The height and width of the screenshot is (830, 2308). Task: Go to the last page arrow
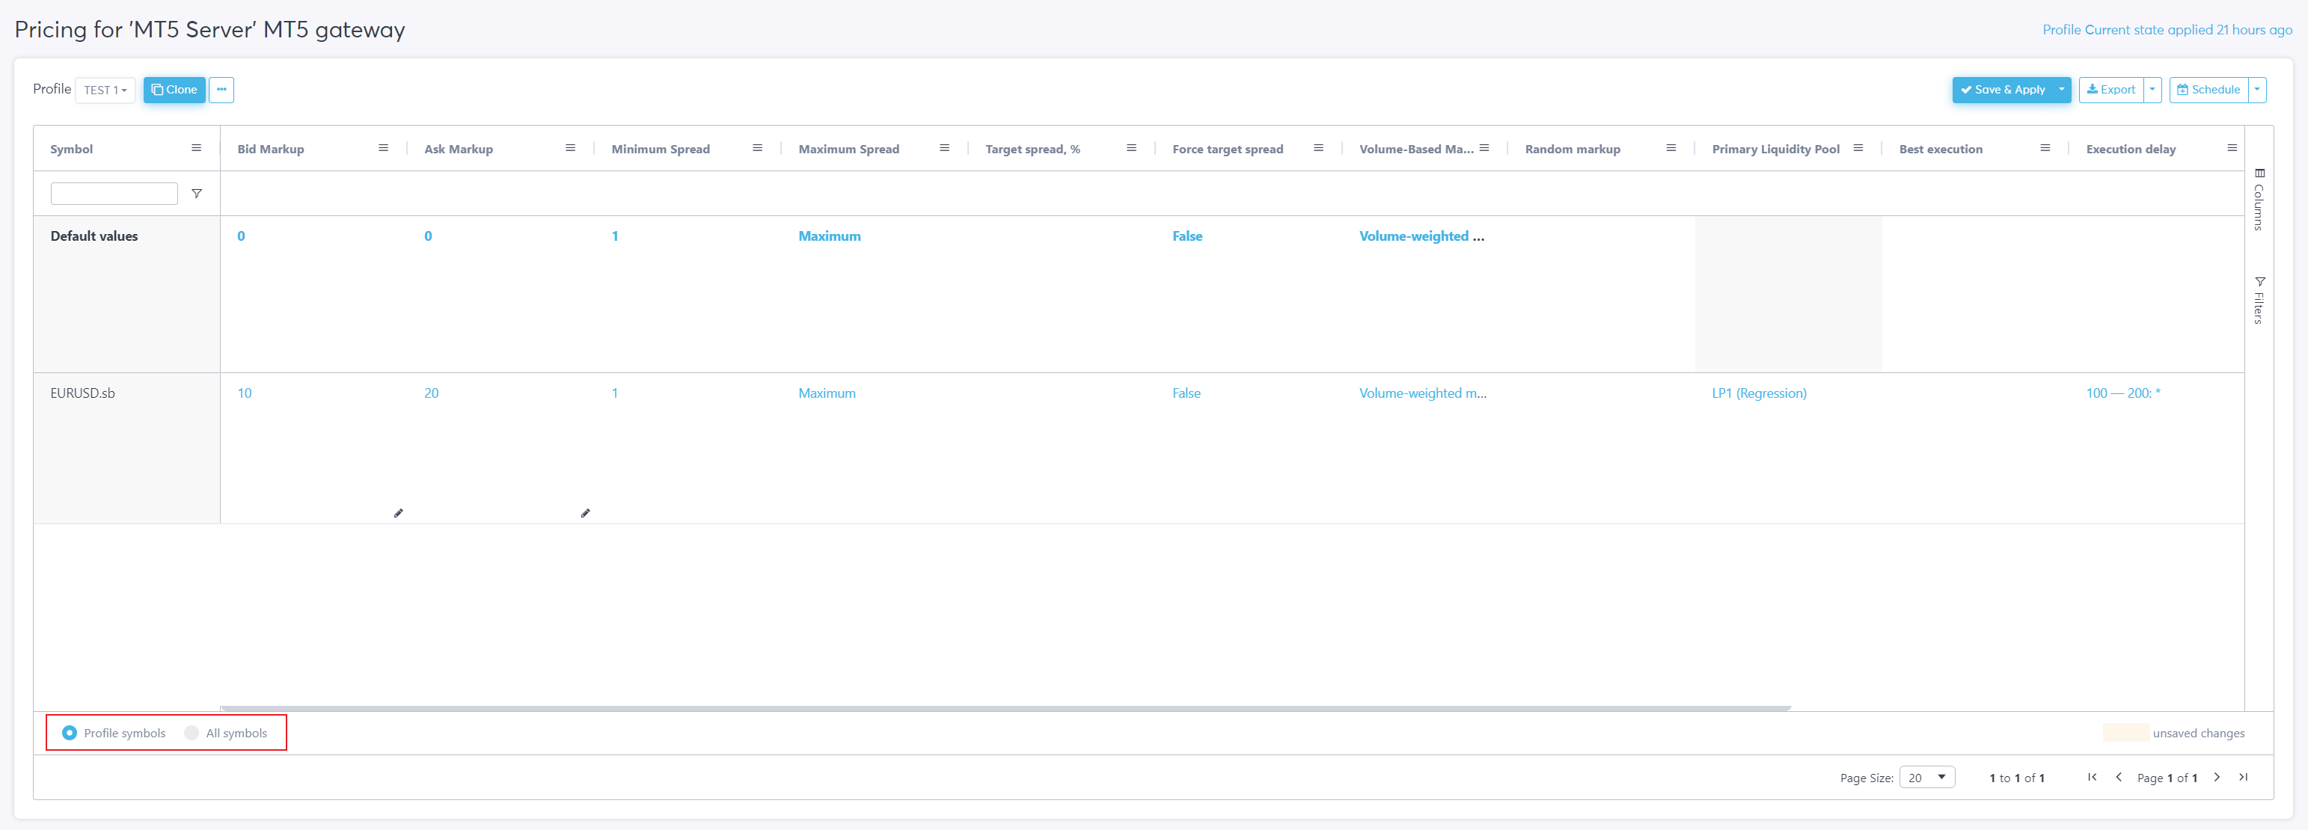[x=2243, y=777]
